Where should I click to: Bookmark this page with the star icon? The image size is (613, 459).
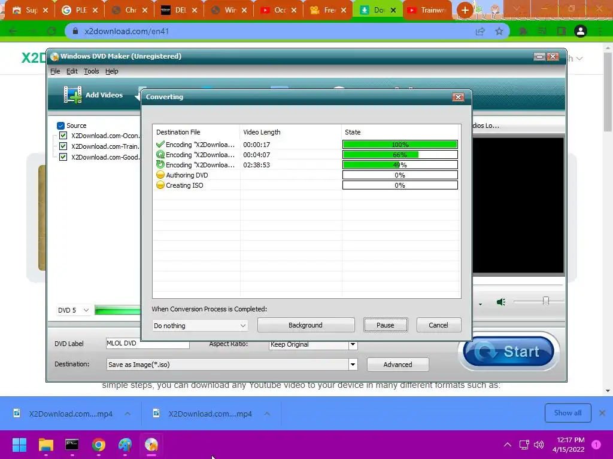pos(499,32)
